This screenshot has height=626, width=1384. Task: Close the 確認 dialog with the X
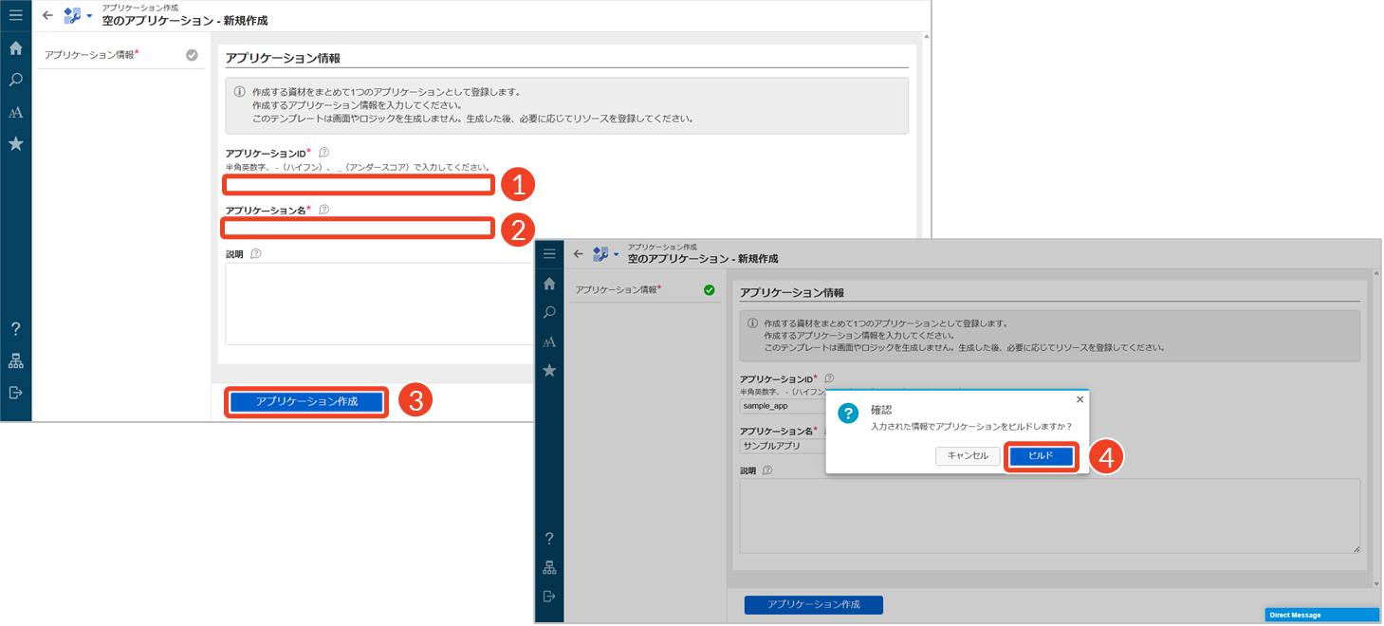coord(1080,400)
